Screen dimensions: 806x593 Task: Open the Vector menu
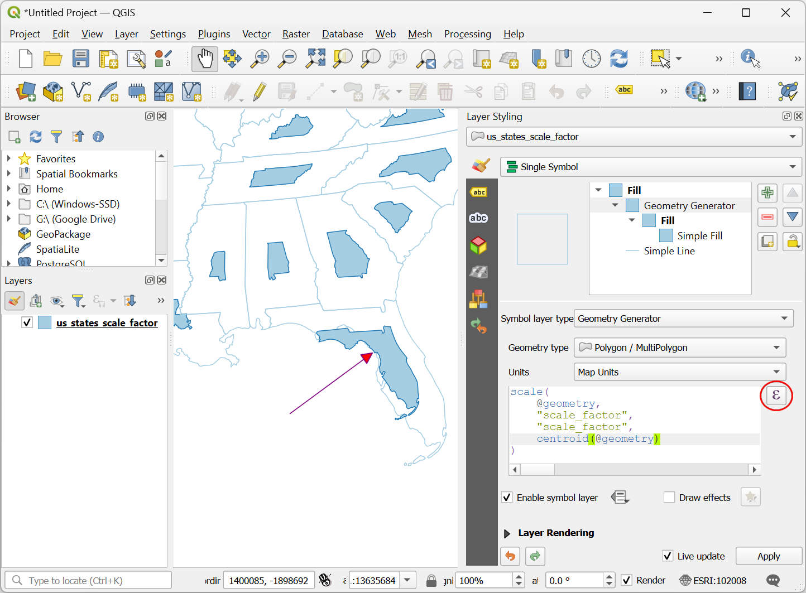click(x=256, y=34)
